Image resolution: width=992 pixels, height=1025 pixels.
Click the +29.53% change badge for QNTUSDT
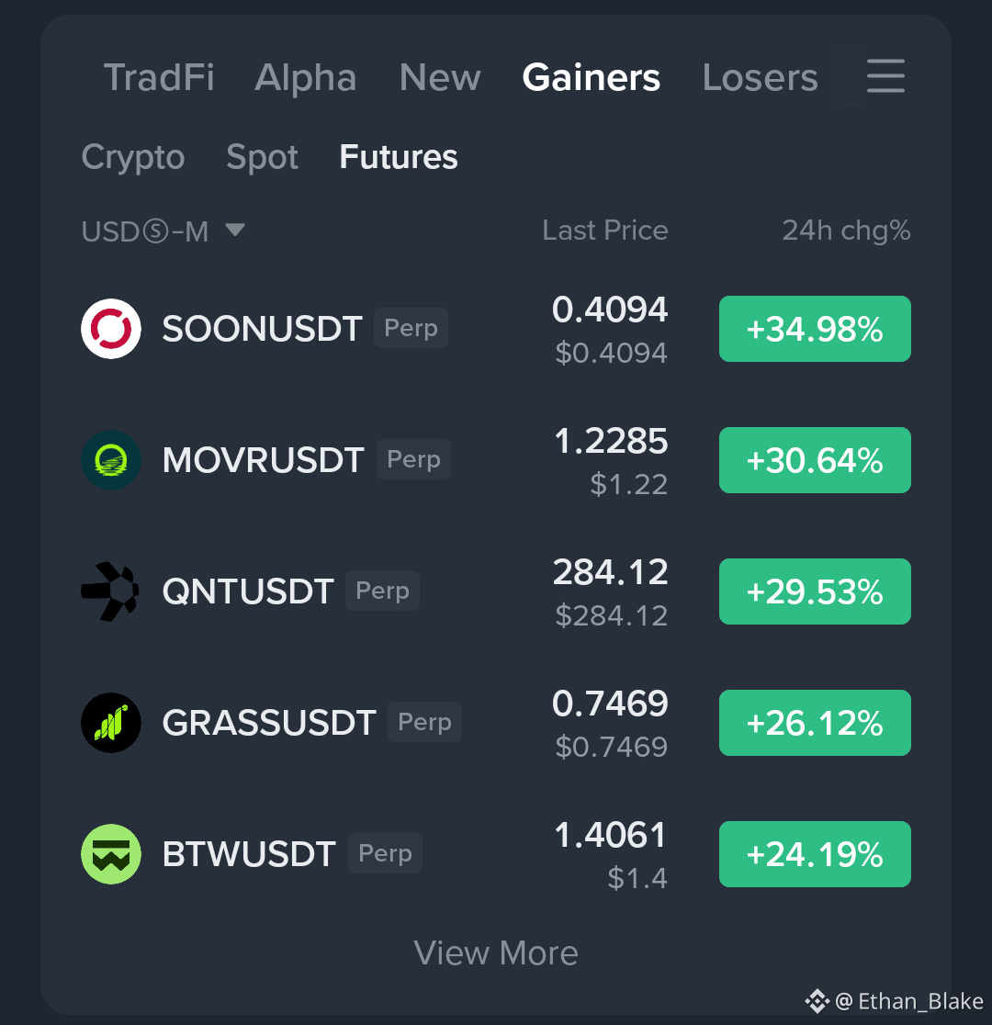point(815,591)
